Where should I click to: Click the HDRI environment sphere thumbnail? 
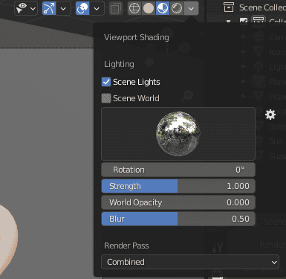click(178, 134)
